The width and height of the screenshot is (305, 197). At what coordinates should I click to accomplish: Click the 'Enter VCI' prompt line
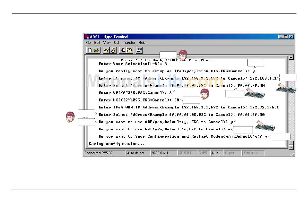coord(139,100)
